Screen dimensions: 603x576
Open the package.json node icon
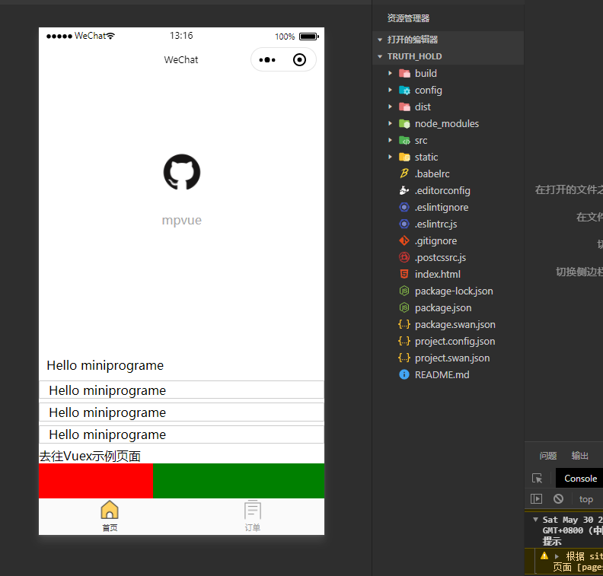tap(404, 307)
